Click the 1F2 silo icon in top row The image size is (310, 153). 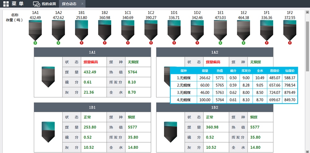[290, 30]
